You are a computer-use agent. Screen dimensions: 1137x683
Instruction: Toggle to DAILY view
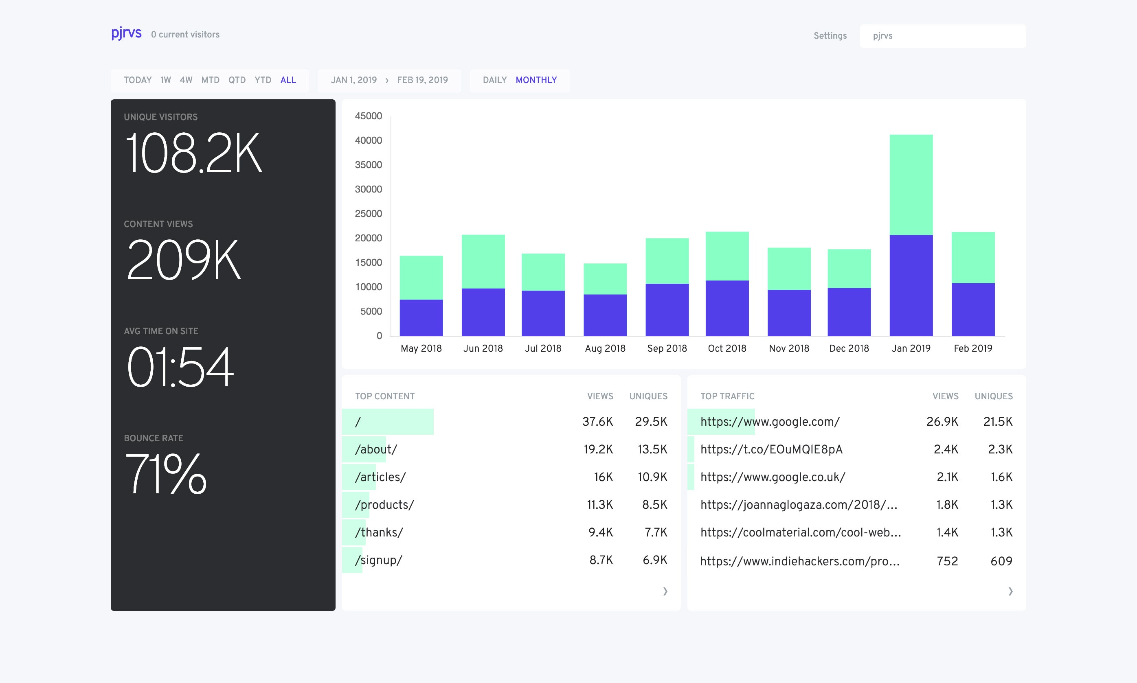[x=494, y=80]
